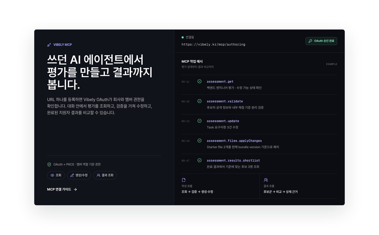Click the 백엔드 엔지니어 평가 description line

(x=234, y=88)
